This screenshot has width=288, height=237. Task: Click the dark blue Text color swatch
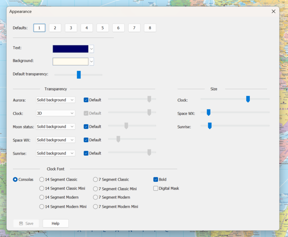point(70,49)
